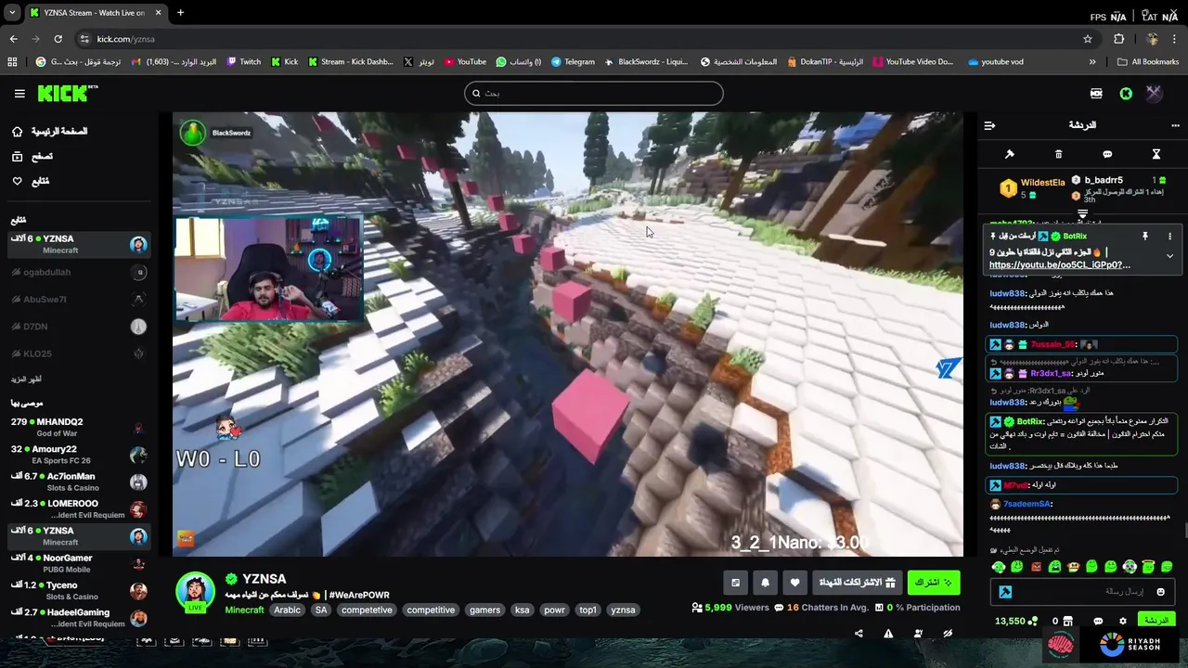Open the pinned message kebab menu
The image size is (1188, 668).
1169,237
